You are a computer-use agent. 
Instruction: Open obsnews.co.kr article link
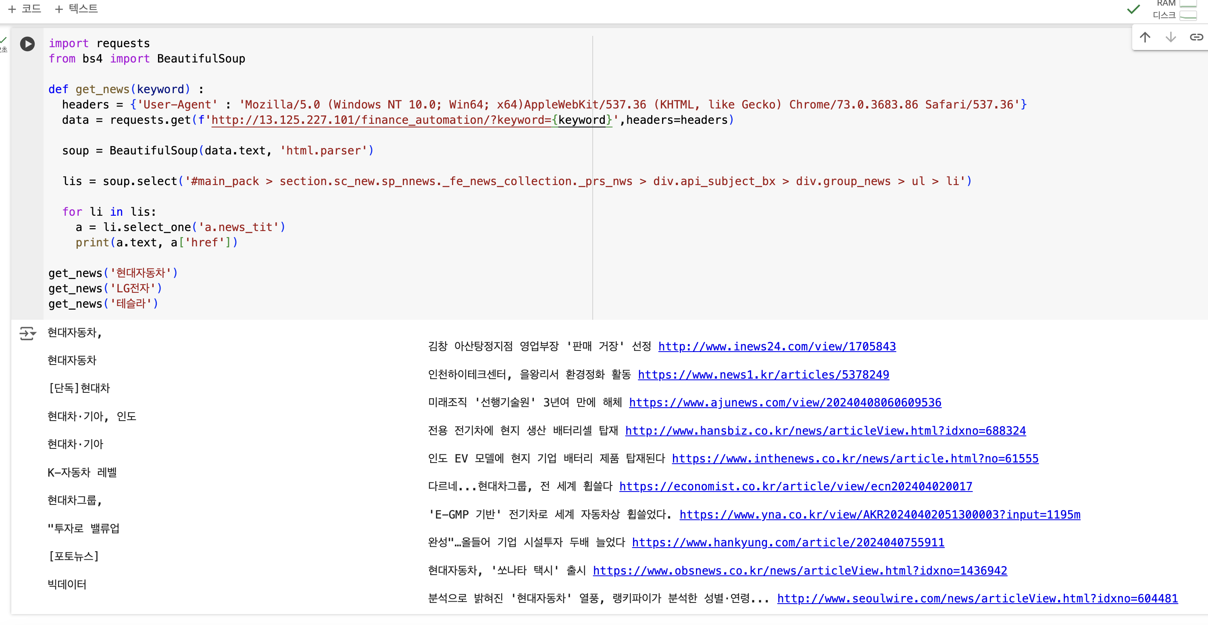point(800,571)
